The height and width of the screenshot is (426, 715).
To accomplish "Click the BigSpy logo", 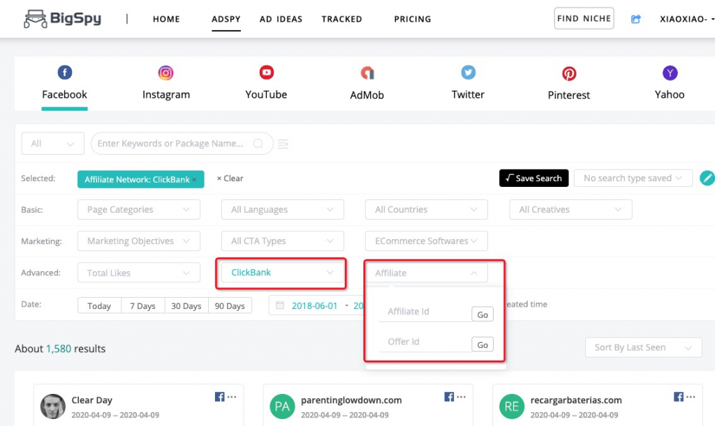I will click(x=62, y=19).
